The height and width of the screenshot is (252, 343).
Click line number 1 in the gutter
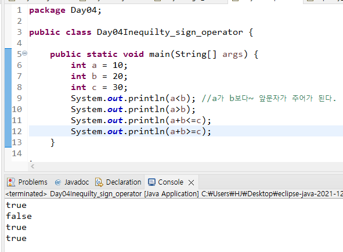(20, 10)
